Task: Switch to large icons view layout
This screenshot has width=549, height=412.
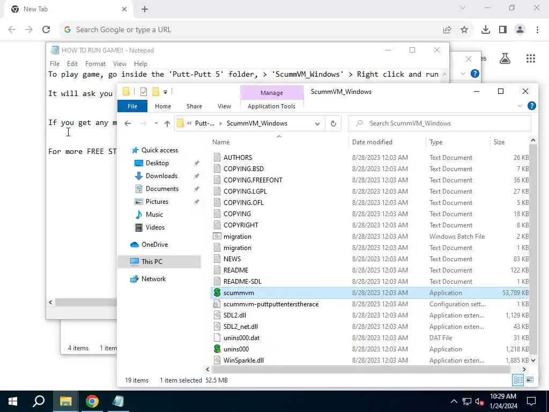Action: click(x=530, y=380)
